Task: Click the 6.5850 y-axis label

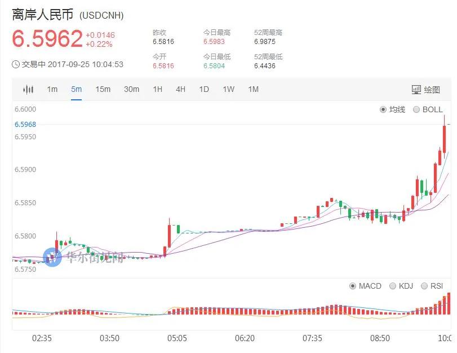Action: (25, 203)
